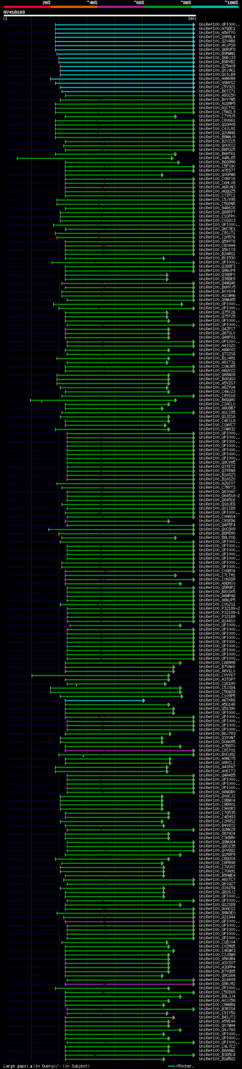The image size is (242, 1069).
Task: Click the UniRef100_A9SC50 label
Action: pyautogui.click(x=217, y=96)
